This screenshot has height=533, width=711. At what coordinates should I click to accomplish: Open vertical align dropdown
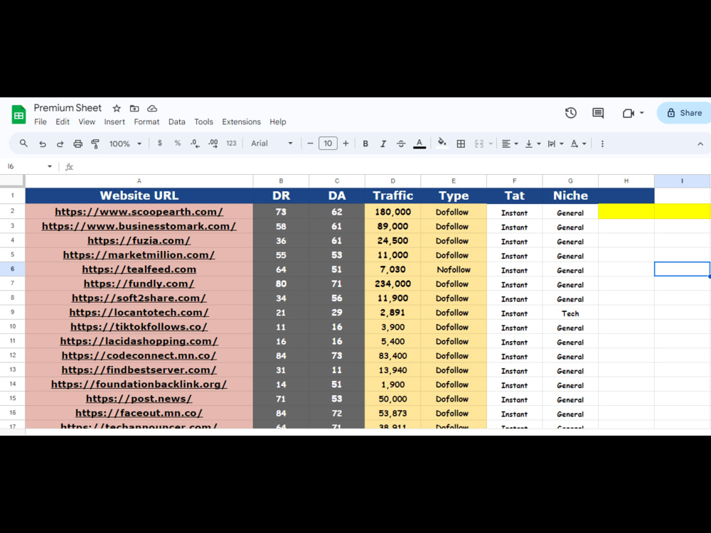coord(533,144)
